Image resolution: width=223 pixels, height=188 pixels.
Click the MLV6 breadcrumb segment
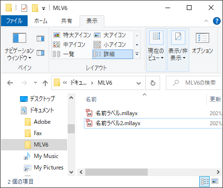pyautogui.click(x=105, y=83)
